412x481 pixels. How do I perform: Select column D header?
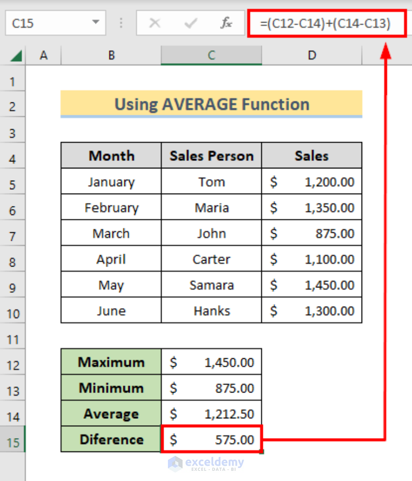click(x=312, y=56)
